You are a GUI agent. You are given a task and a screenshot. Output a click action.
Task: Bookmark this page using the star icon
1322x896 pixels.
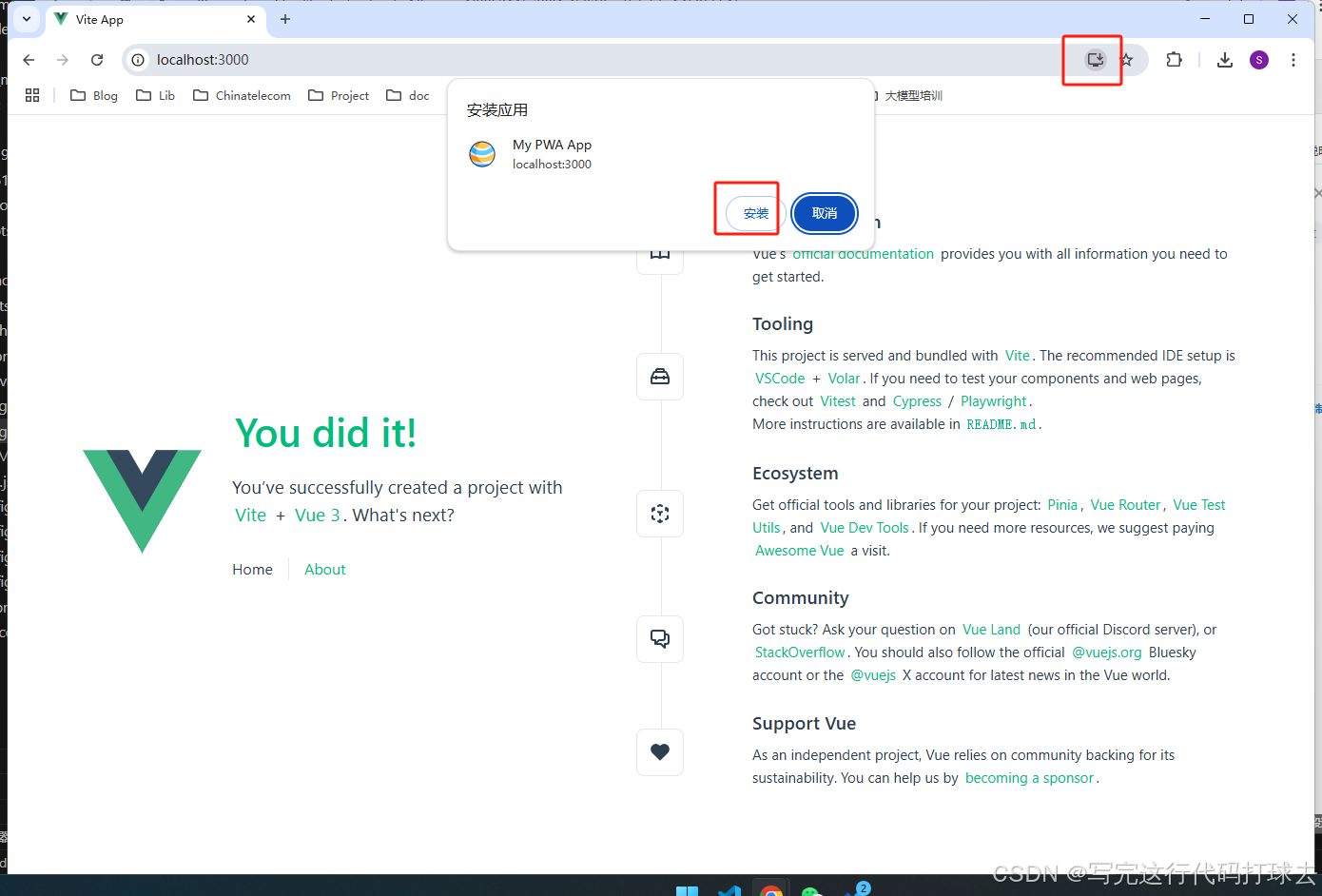tap(1127, 59)
